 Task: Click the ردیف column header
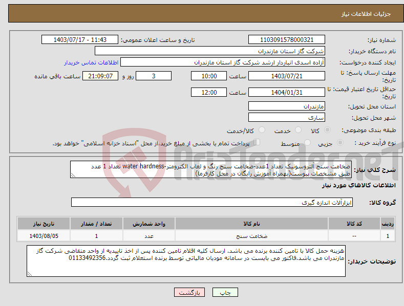tap(388, 224)
